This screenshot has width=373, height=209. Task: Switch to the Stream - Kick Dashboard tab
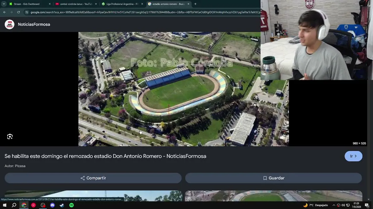(x=29, y=4)
